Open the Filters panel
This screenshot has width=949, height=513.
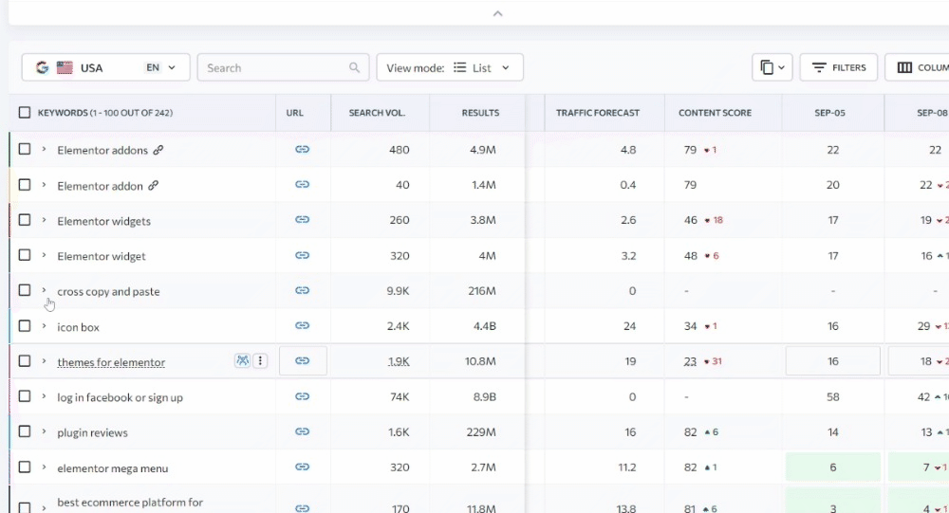pyautogui.click(x=839, y=67)
